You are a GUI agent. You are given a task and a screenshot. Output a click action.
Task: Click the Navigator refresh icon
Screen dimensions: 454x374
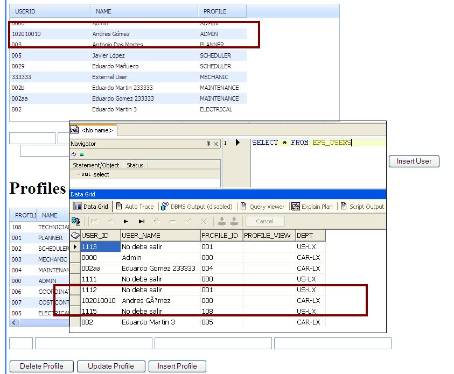pyautogui.click(x=74, y=154)
